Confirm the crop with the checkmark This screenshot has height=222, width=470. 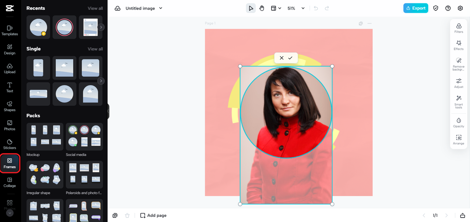click(290, 58)
